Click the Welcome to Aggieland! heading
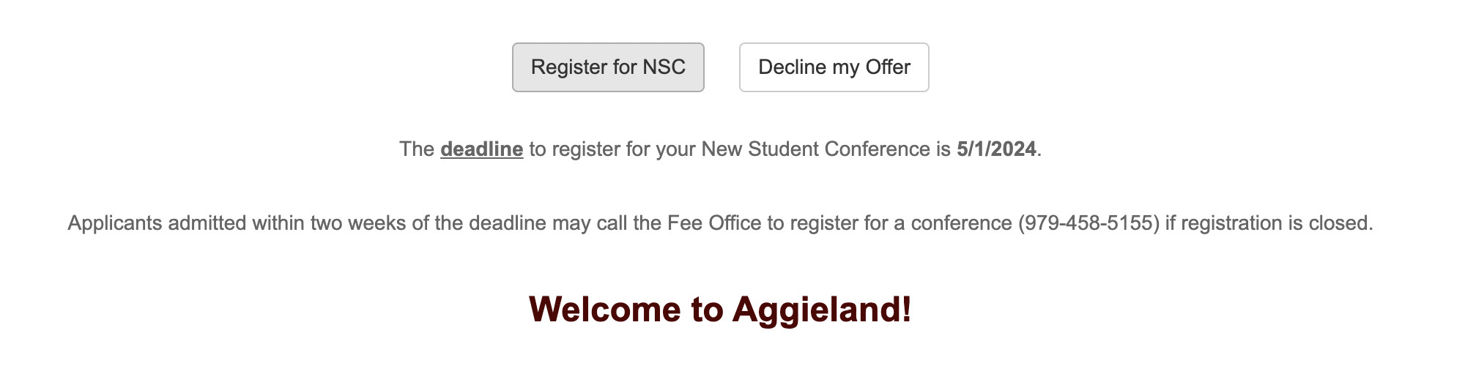 click(x=720, y=310)
